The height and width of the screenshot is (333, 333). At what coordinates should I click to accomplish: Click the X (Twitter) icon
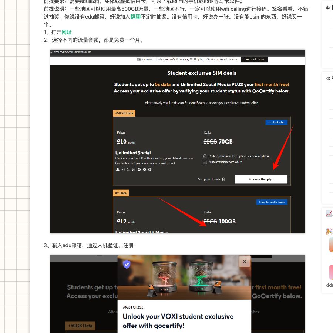(128, 169)
